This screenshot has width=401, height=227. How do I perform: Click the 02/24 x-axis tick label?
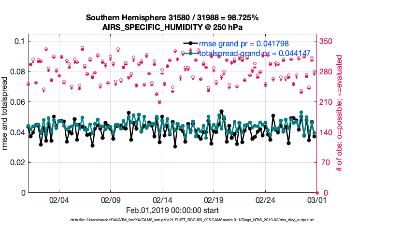point(265,200)
